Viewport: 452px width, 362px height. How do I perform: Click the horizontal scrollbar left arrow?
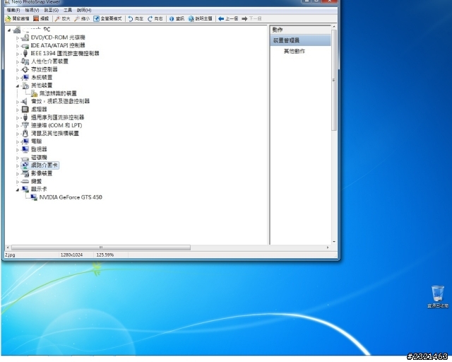pyautogui.click(x=8, y=247)
